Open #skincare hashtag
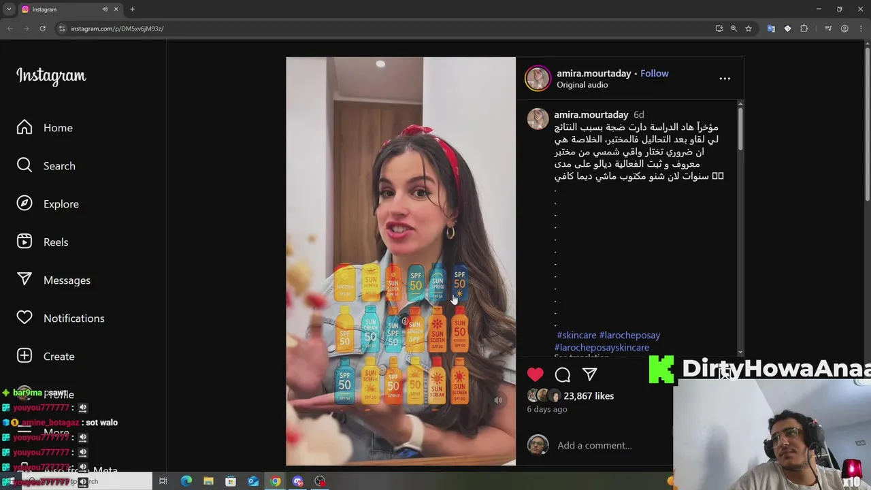This screenshot has width=871, height=490. [576, 335]
